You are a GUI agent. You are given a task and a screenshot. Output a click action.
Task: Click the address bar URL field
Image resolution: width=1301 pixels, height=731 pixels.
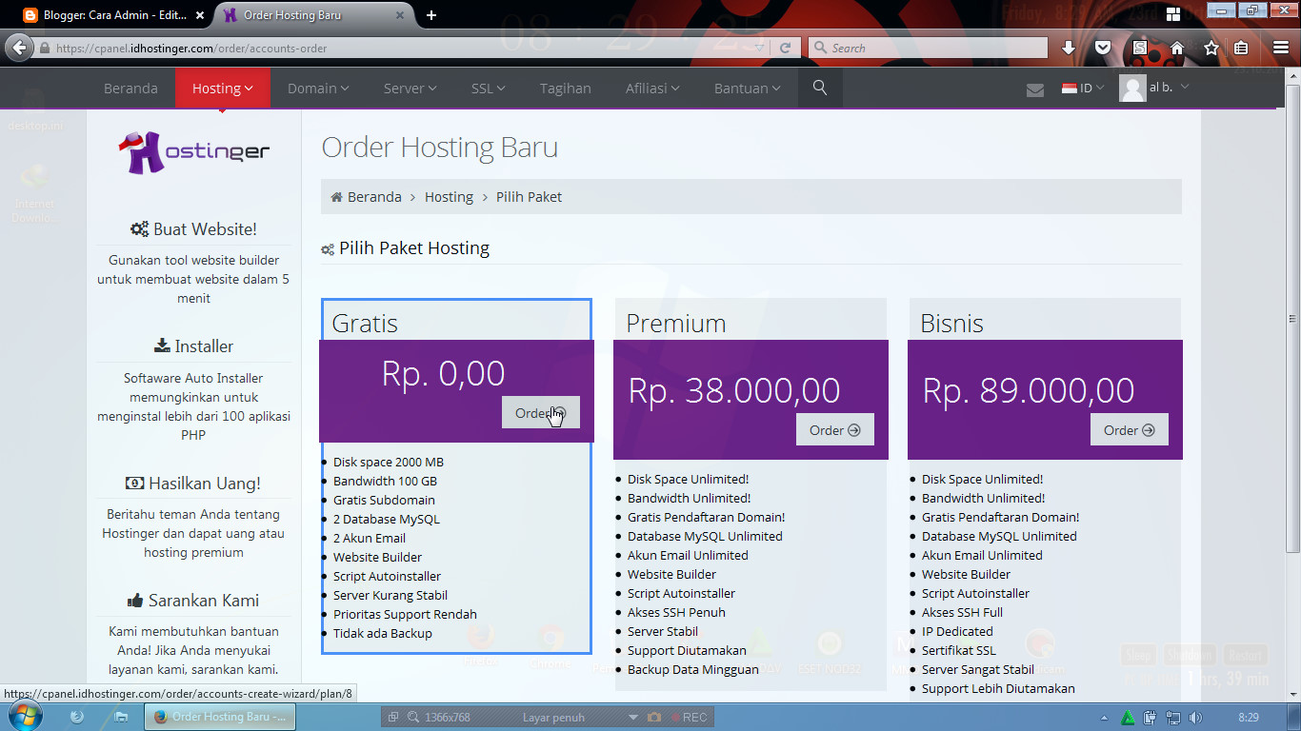[400, 48]
